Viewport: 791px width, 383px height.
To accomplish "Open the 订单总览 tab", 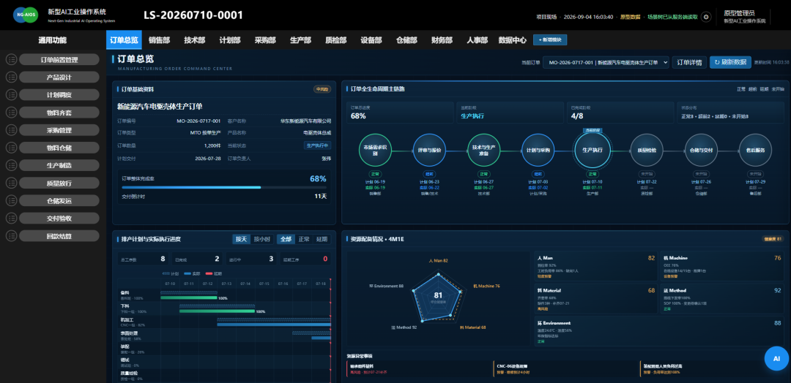I will [124, 40].
